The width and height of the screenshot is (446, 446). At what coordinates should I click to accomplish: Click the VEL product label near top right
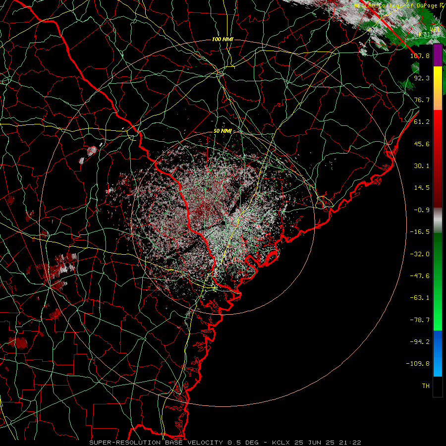coord(436,29)
